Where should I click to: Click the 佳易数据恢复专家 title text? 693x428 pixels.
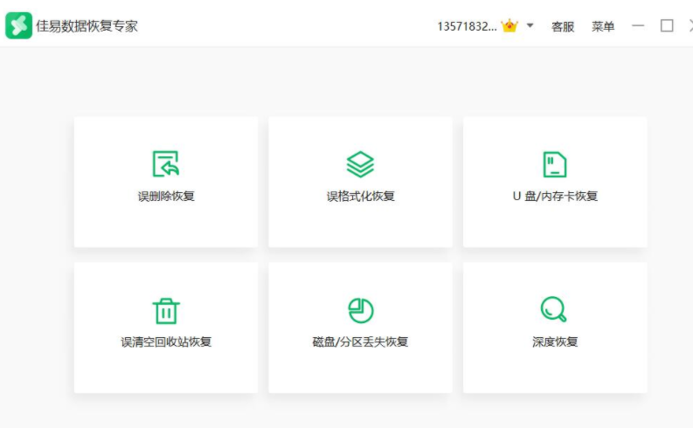coord(87,26)
